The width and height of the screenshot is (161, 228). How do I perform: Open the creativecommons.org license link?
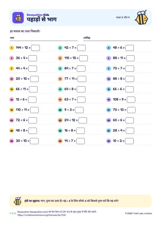coord(42,215)
